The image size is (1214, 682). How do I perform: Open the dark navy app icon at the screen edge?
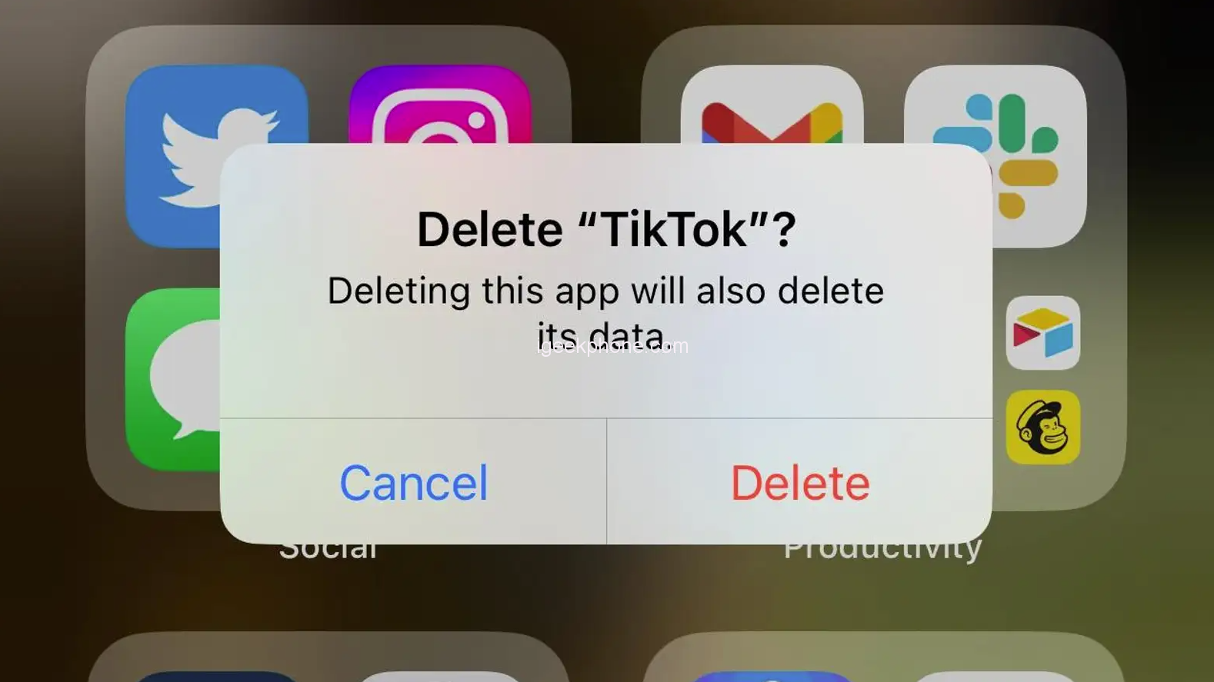click(216, 677)
